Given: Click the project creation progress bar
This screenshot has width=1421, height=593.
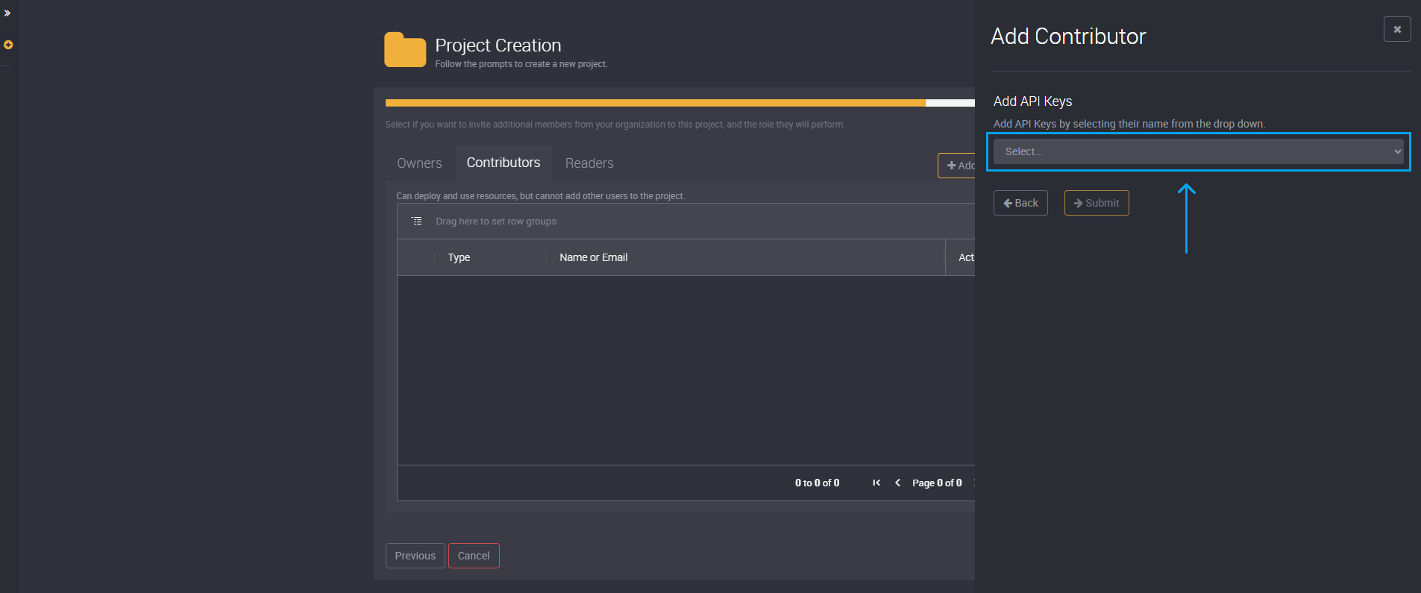Looking at the screenshot, I should click(680, 103).
